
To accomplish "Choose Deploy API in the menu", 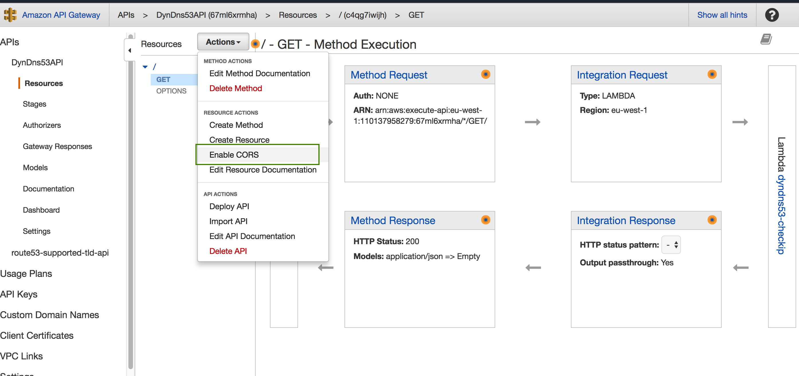I will tap(229, 206).
